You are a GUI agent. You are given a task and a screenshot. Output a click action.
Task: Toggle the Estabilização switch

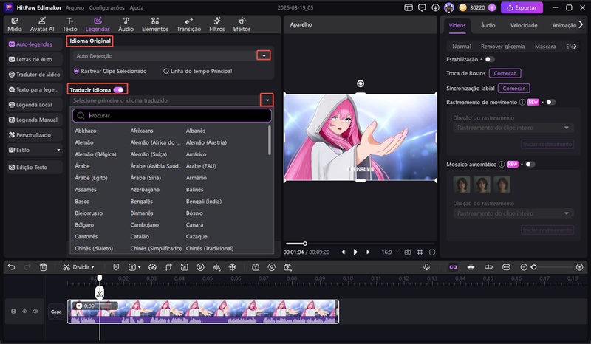(x=489, y=59)
